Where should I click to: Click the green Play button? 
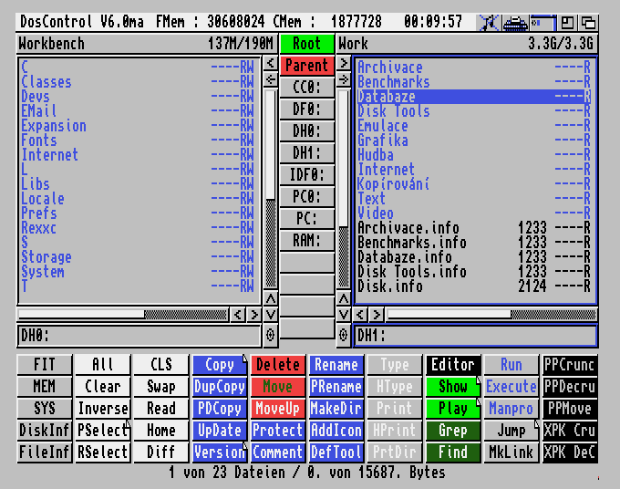(453, 409)
